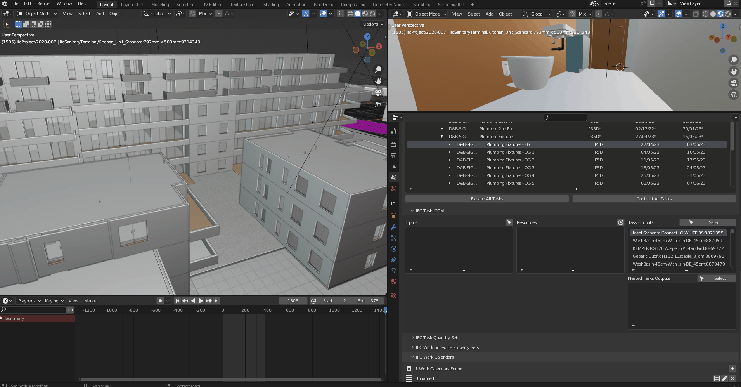741x387 pixels.
Task: Open the View Layer properties tab
Action: tap(394, 166)
